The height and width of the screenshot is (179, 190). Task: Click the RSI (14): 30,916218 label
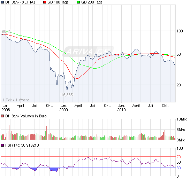click(x=22, y=145)
